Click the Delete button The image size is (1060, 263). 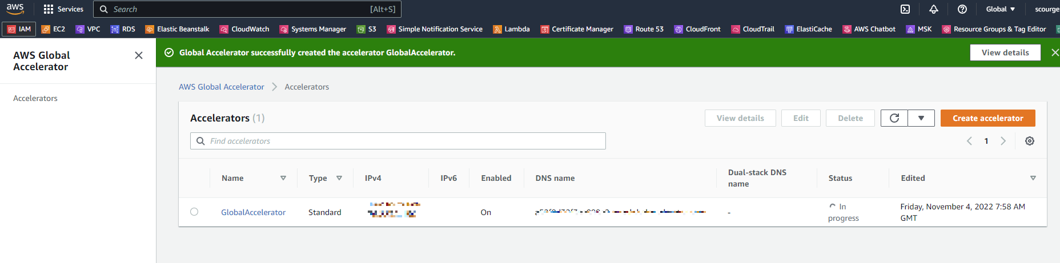click(x=850, y=118)
